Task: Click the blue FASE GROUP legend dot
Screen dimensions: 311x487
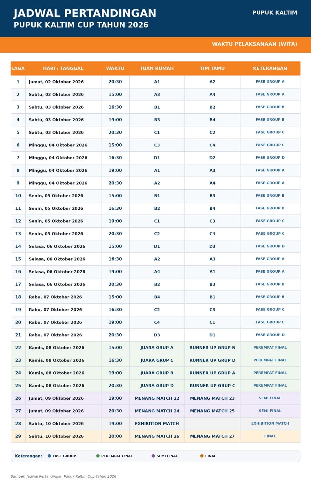Action: [49, 456]
